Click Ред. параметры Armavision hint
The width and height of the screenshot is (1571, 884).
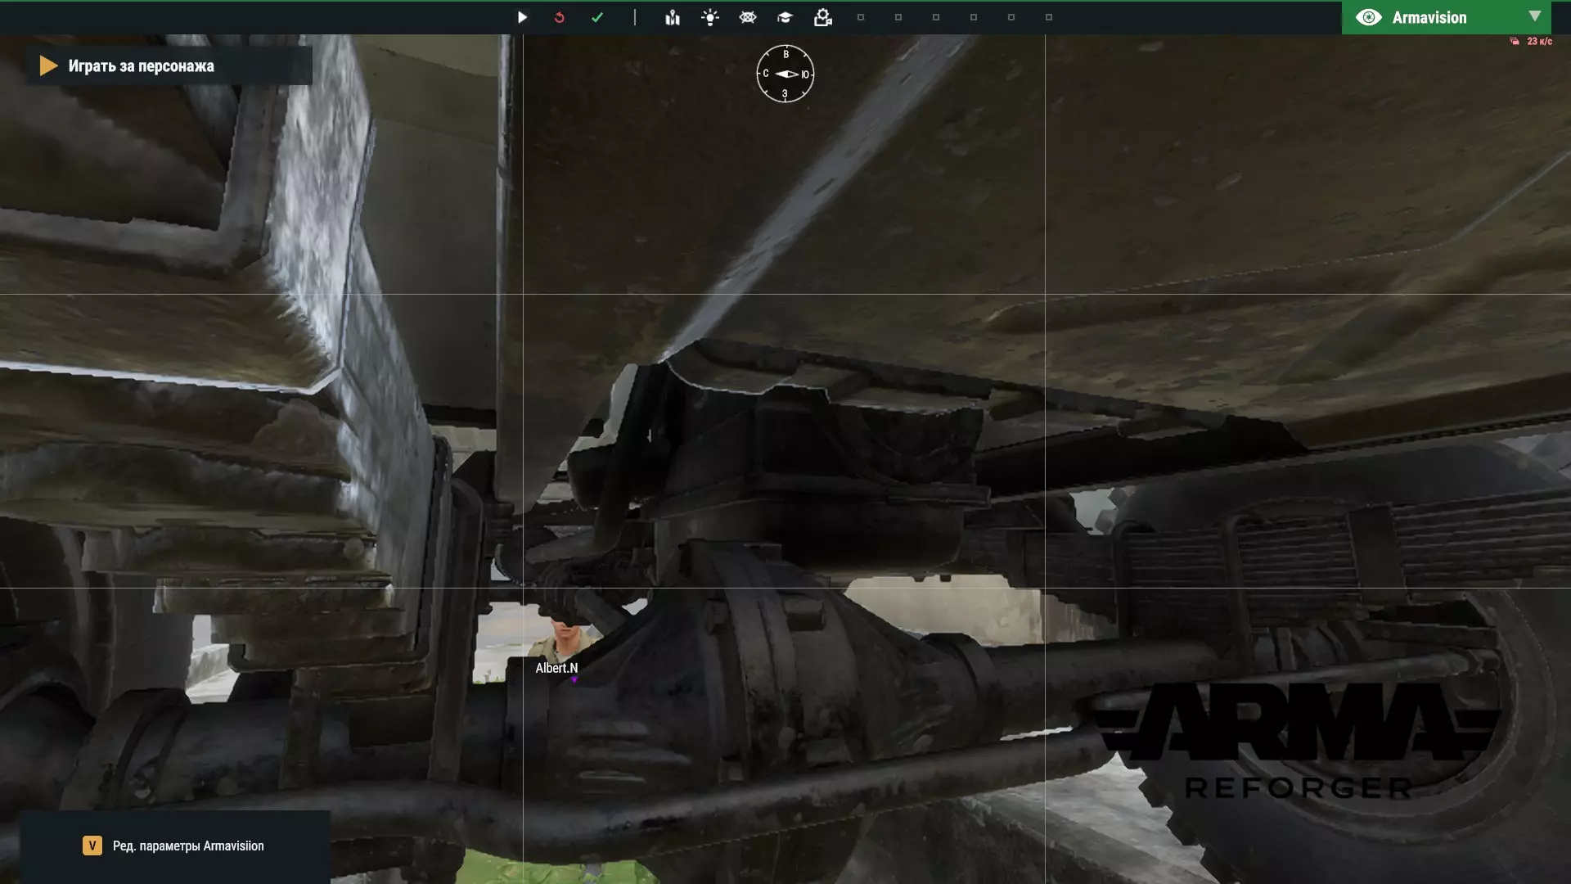pos(188,846)
